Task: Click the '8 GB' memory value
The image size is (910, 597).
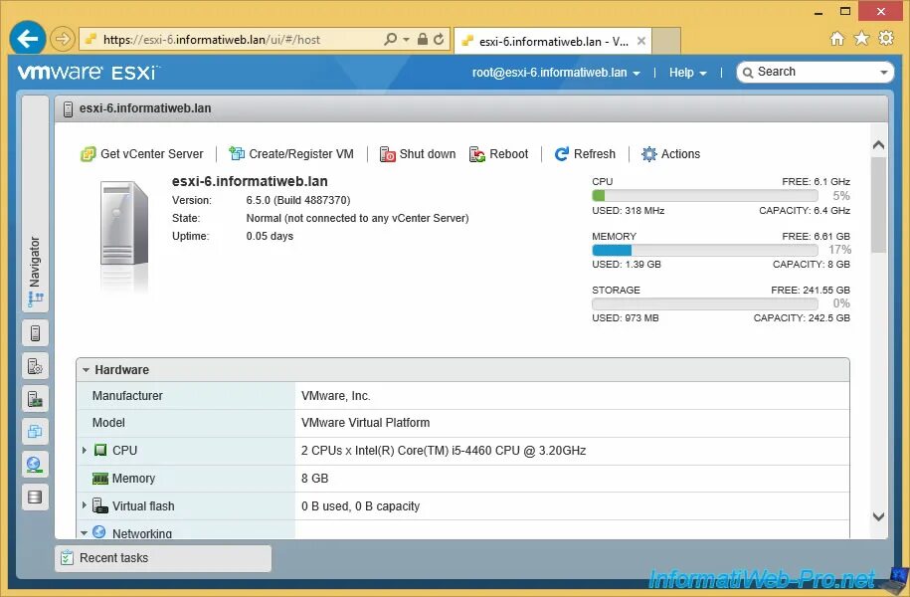Action: (314, 479)
